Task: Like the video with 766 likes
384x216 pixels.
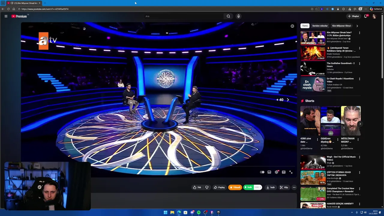Action: coord(197,187)
